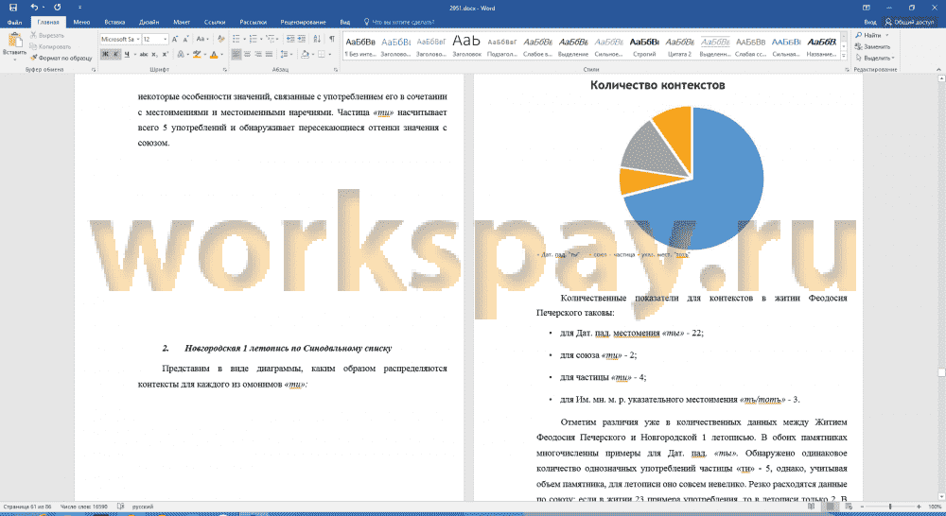Click Формат по образцу
Screen dimensions: 946x516
[61, 59]
